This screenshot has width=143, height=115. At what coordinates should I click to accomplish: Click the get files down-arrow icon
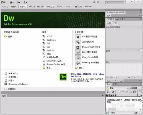[x=118, y=92]
